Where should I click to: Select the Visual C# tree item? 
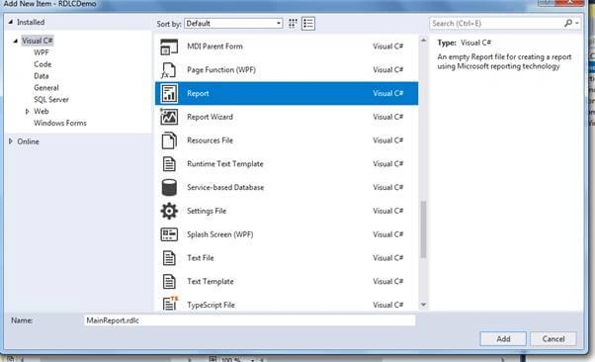pyautogui.click(x=38, y=41)
